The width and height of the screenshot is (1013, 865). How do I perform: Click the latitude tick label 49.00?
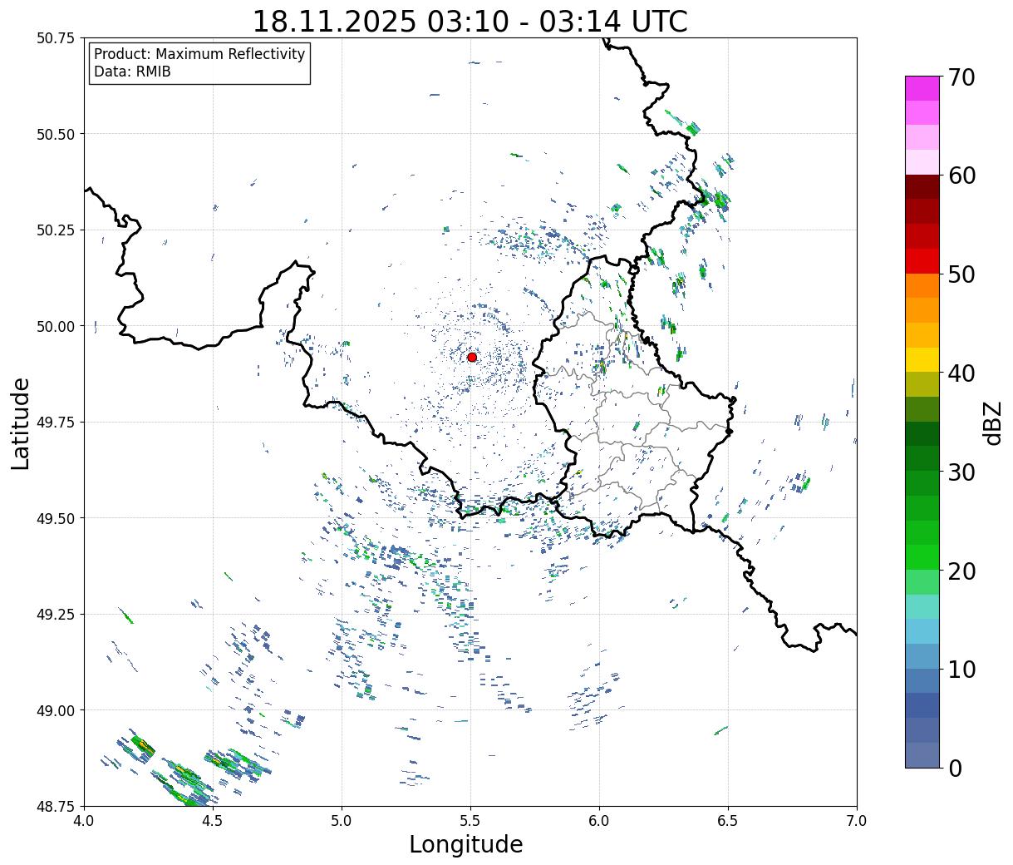pyautogui.click(x=56, y=710)
